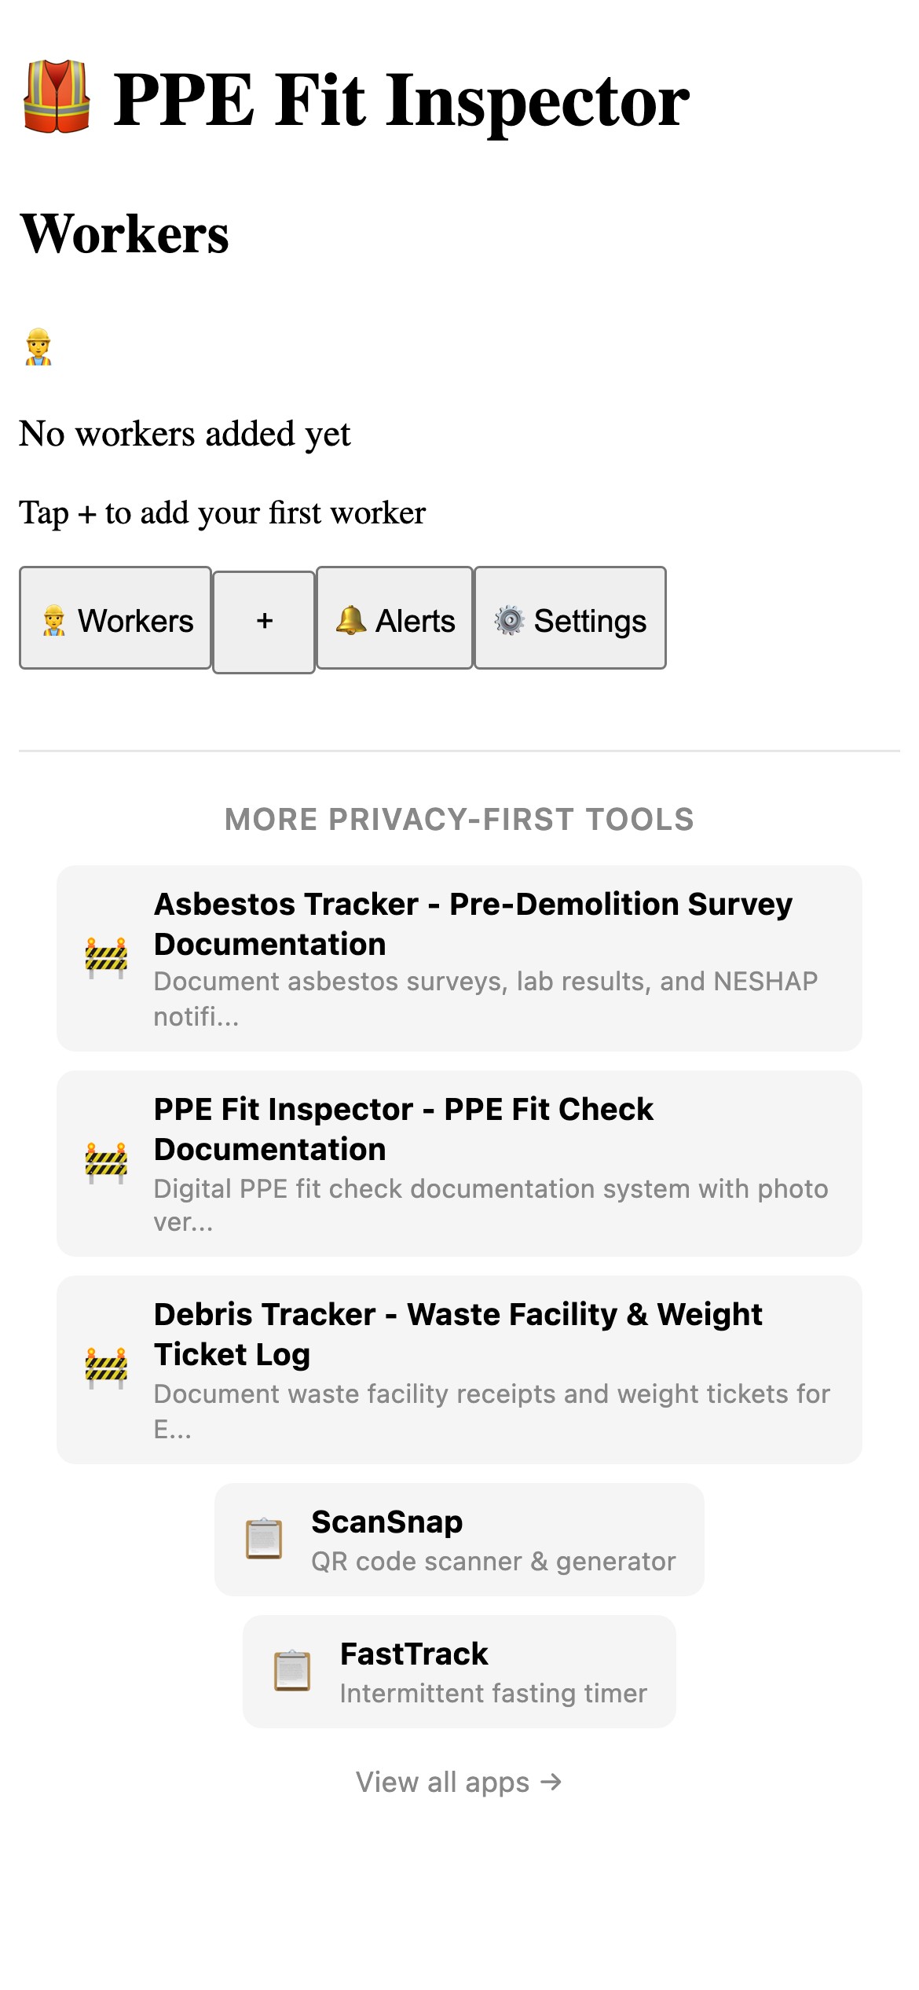Tap the bell icon on the Alerts button

click(353, 620)
